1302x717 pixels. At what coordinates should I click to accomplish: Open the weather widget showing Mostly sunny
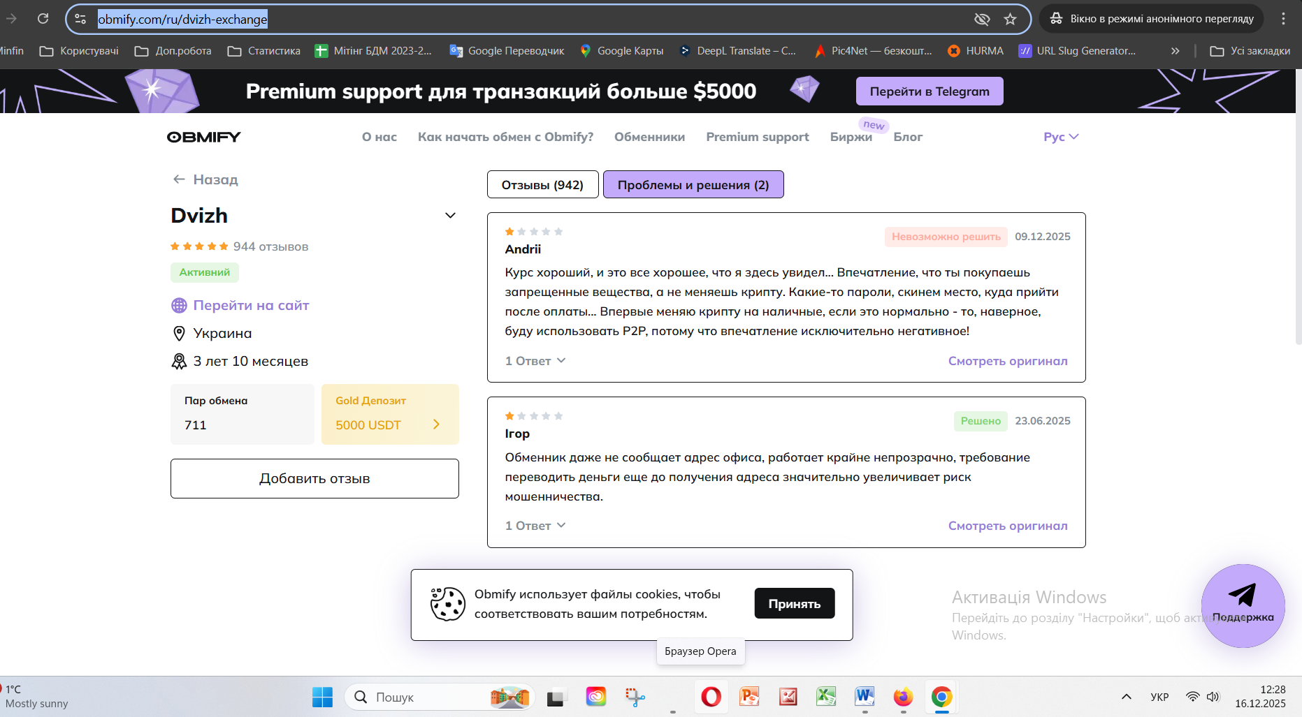pos(35,697)
